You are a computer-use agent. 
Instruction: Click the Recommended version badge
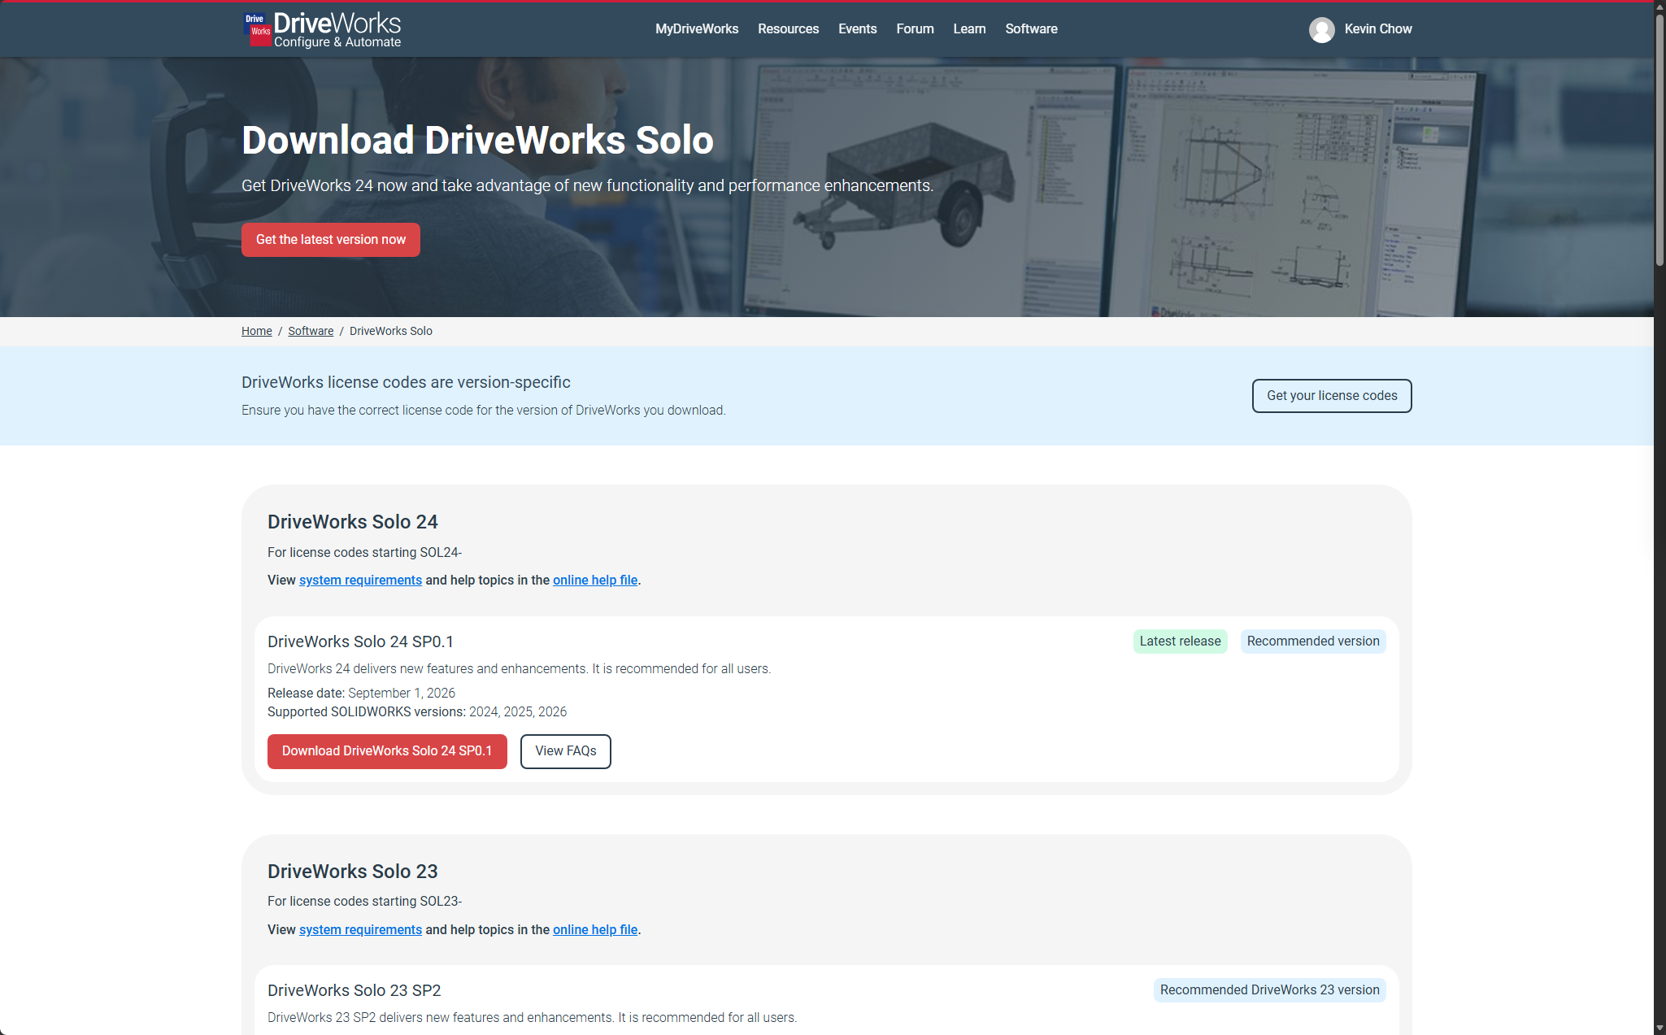click(x=1313, y=641)
